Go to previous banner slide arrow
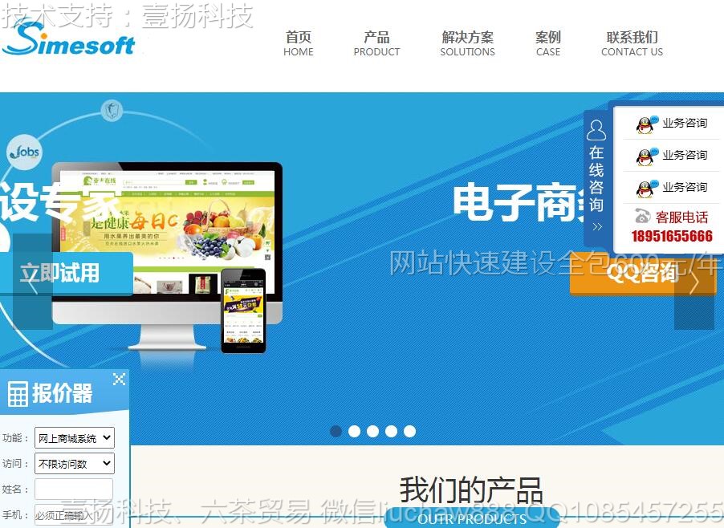724x528 pixels. pos(32,282)
